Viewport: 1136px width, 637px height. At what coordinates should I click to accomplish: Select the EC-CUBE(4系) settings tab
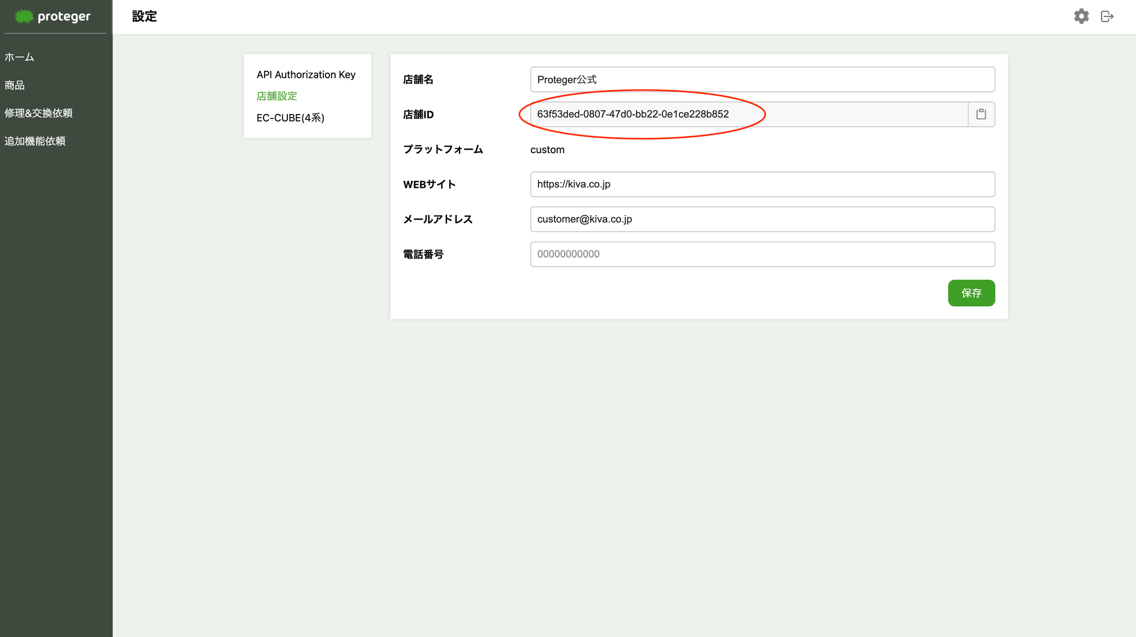pos(290,117)
